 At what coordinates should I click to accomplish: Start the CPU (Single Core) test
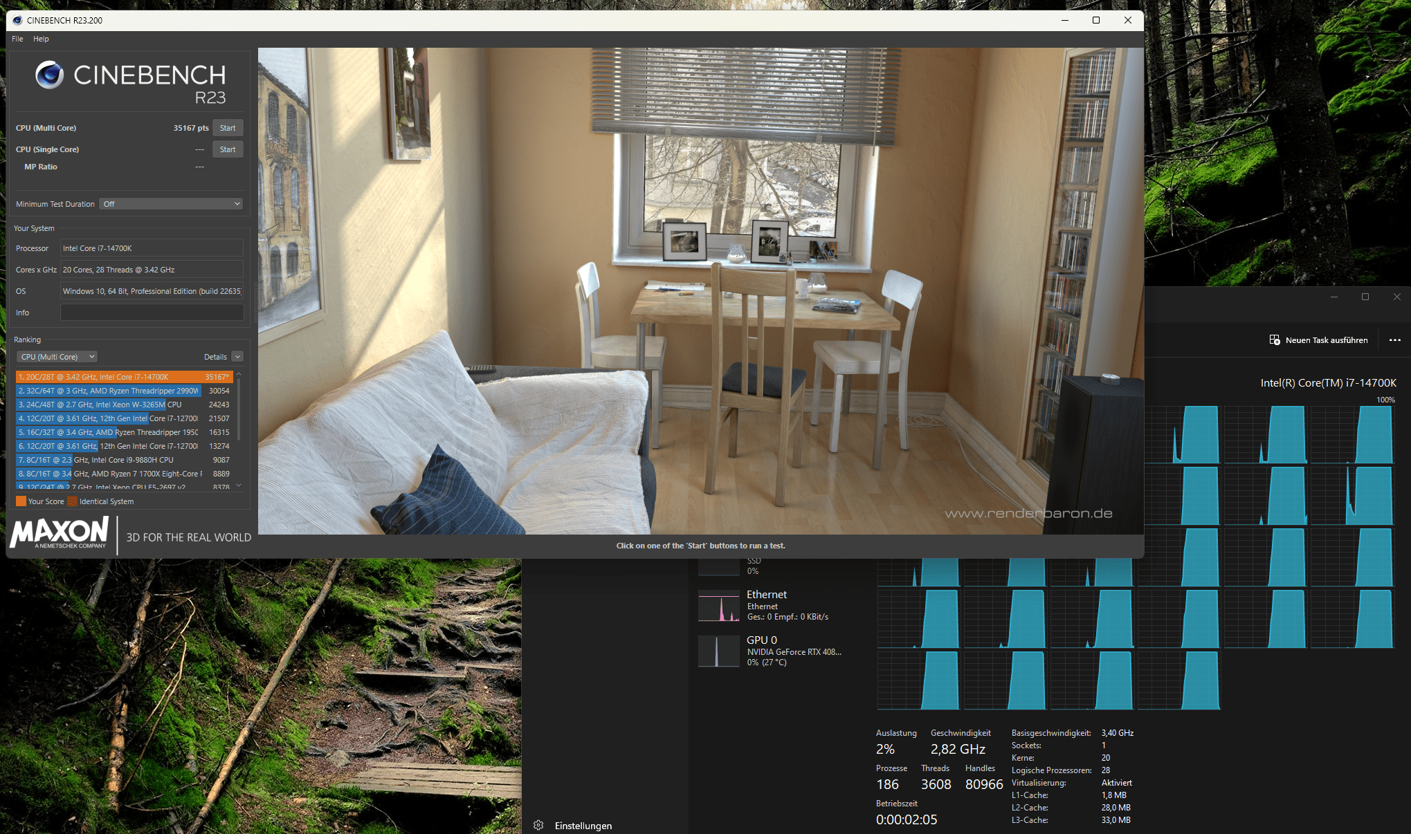point(228,149)
